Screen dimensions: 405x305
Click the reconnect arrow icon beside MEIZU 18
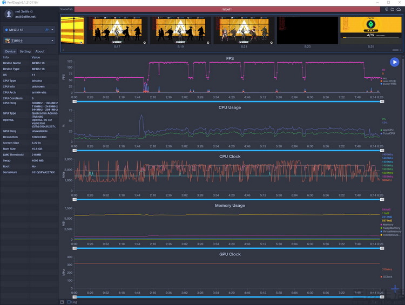coord(47,30)
